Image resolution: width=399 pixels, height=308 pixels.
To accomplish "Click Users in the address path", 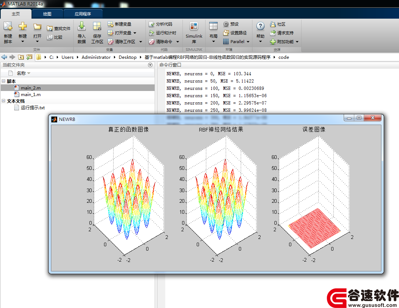I will [x=67, y=57].
